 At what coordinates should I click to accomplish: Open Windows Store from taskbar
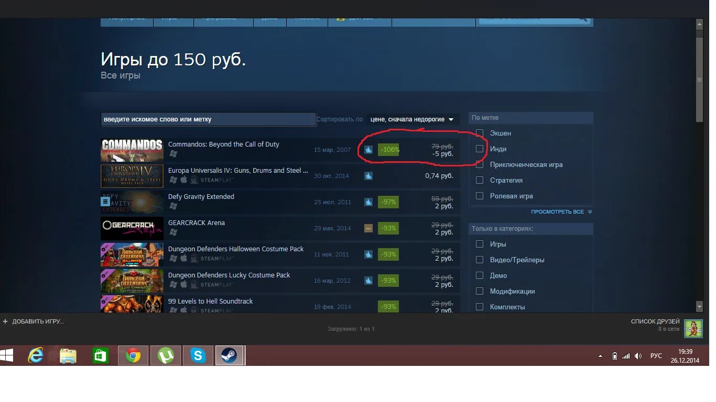pos(100,356)
